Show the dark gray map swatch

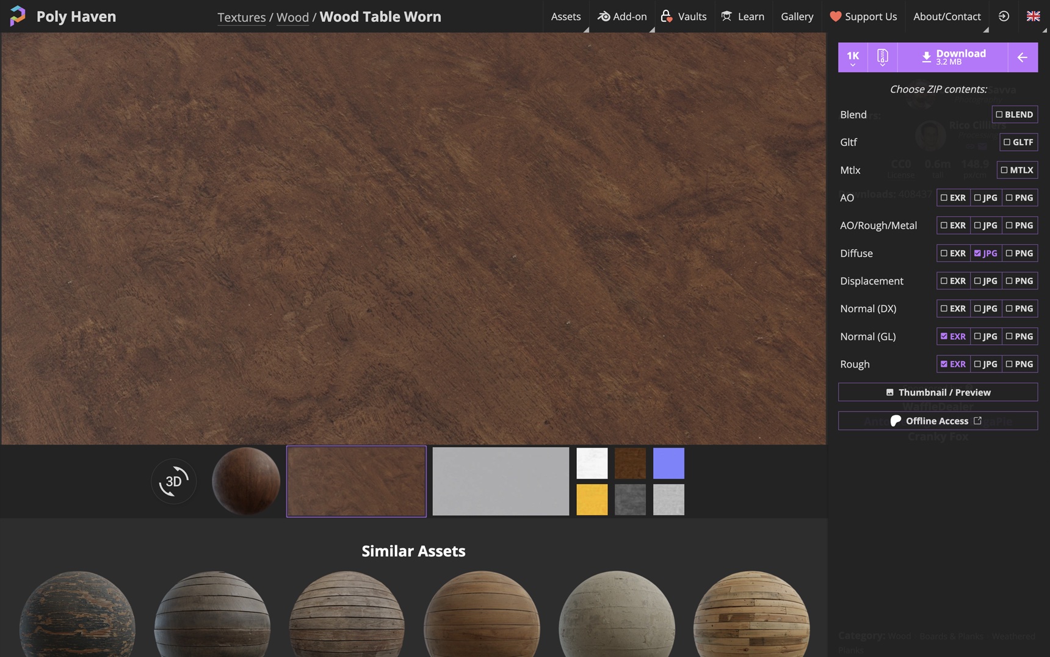630,499
